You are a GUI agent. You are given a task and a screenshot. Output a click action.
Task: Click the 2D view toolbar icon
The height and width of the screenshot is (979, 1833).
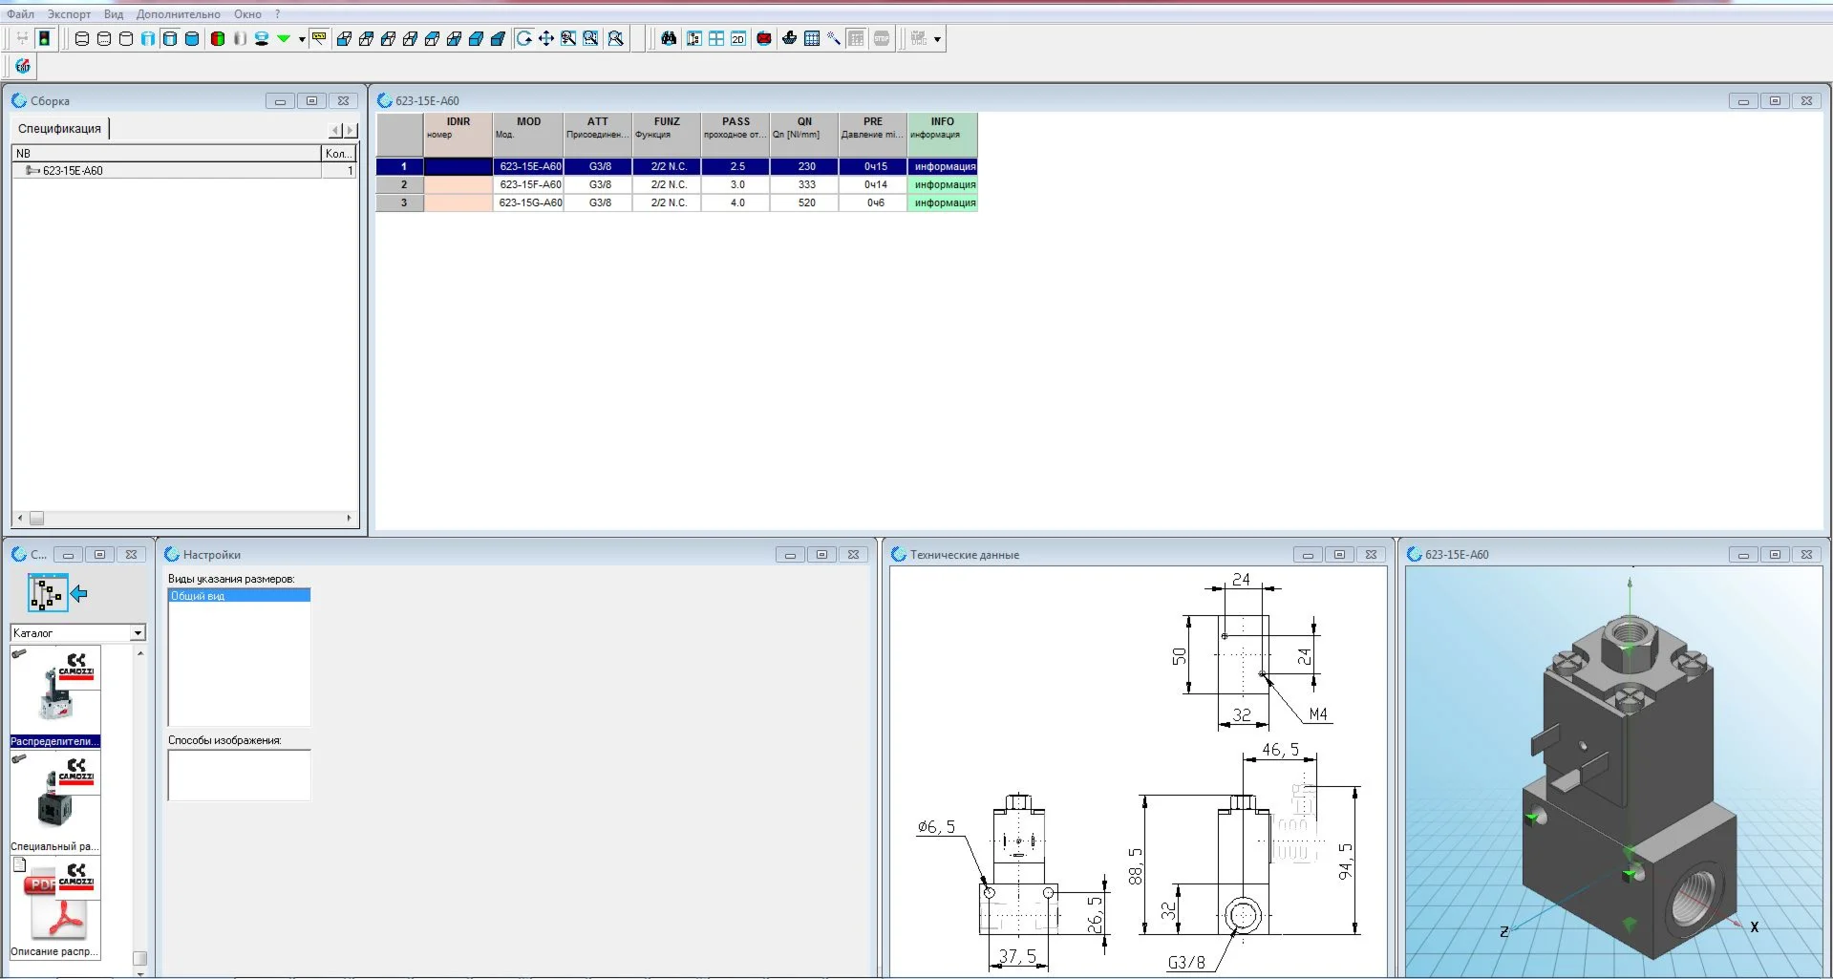738,39
